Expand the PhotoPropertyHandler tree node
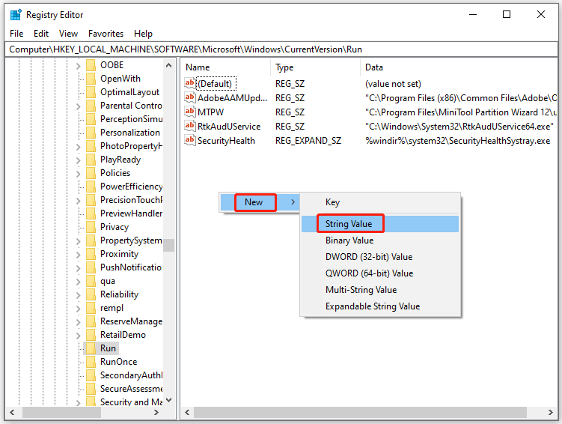Image resolution: width=562 pixels, height=424 pixels. click(78, 147)
